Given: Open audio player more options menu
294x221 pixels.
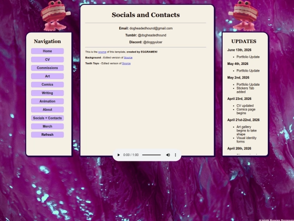Looking at the screenshot, I should [175, 155].
